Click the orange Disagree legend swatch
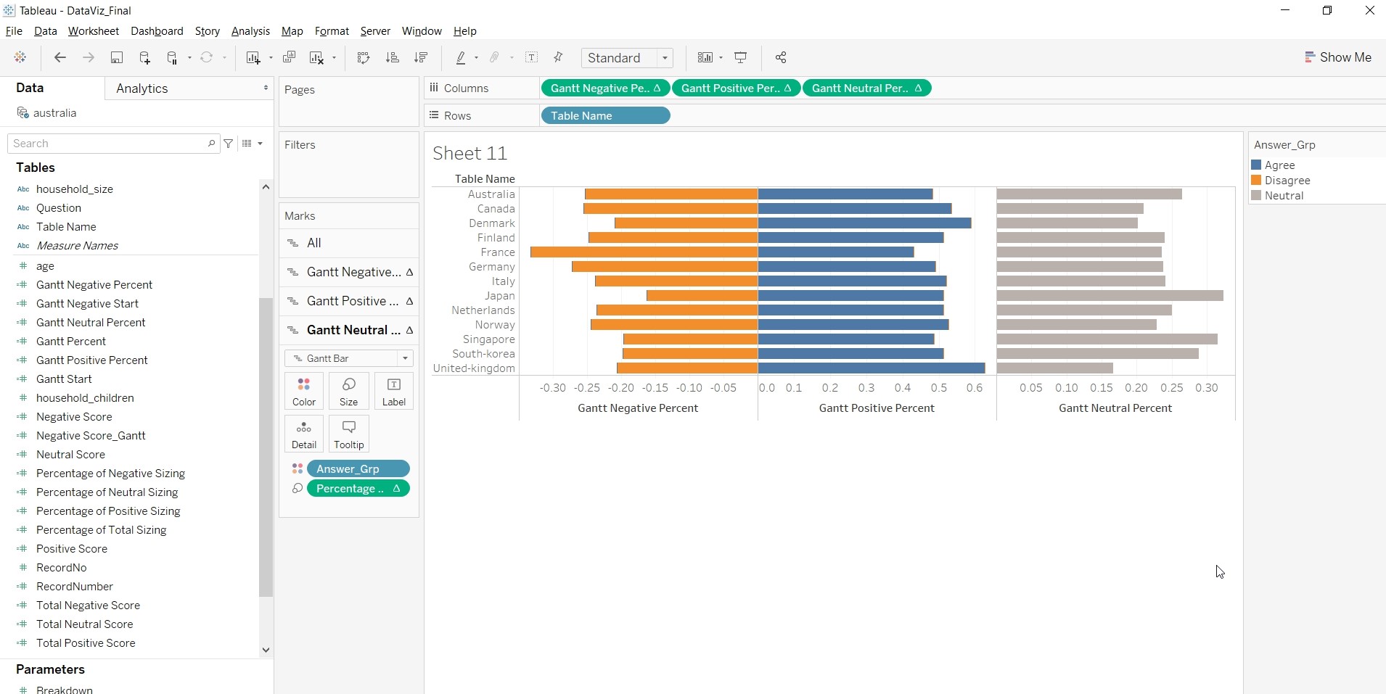This screenshot has height=694, width=1386. pos(1256,181)
